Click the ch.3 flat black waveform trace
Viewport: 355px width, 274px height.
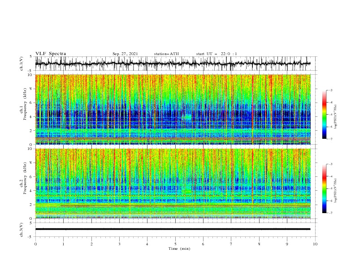(173, 229)
